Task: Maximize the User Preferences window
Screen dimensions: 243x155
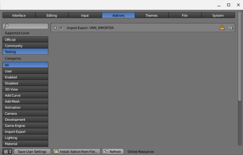Action: [228, 5]
